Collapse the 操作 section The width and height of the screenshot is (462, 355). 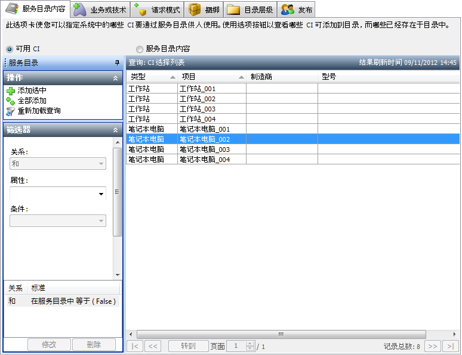[x=116, y=78]
